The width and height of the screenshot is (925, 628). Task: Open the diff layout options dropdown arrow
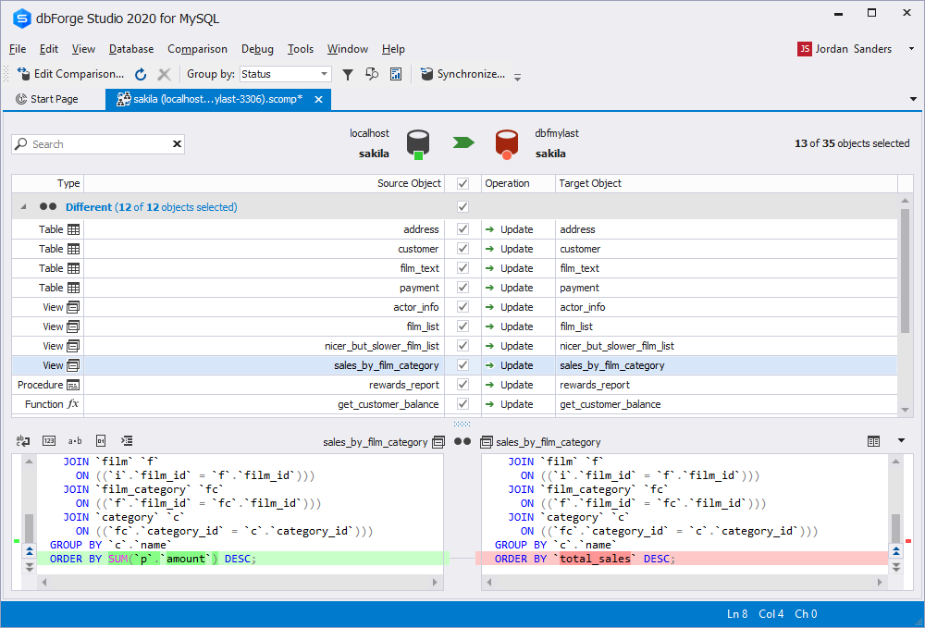(x=901, y=440)
